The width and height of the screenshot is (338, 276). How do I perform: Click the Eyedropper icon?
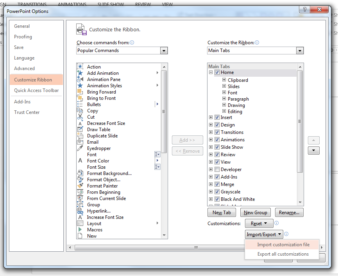[x=80, y=148]
